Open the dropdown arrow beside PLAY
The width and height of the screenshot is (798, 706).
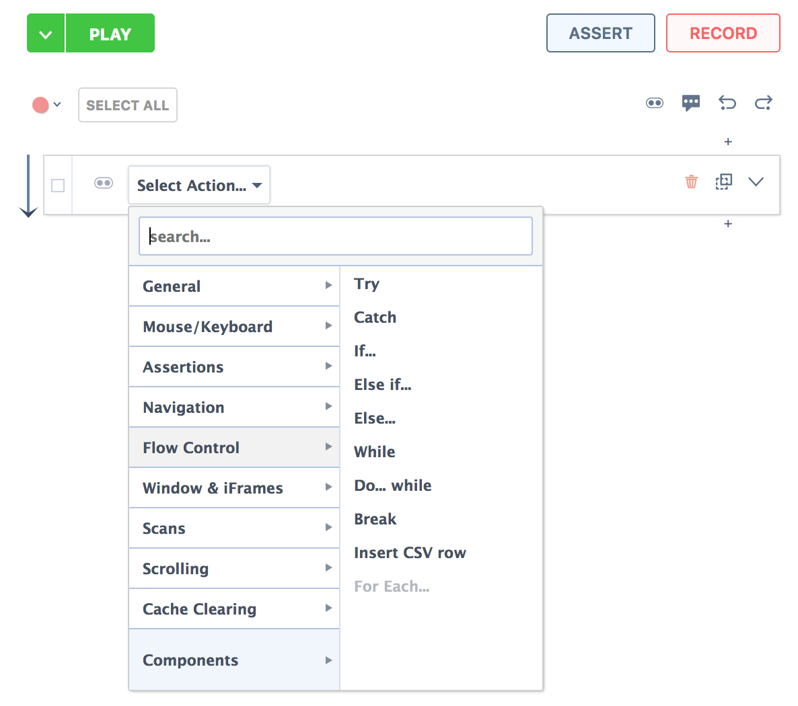[x=46, y=33]
